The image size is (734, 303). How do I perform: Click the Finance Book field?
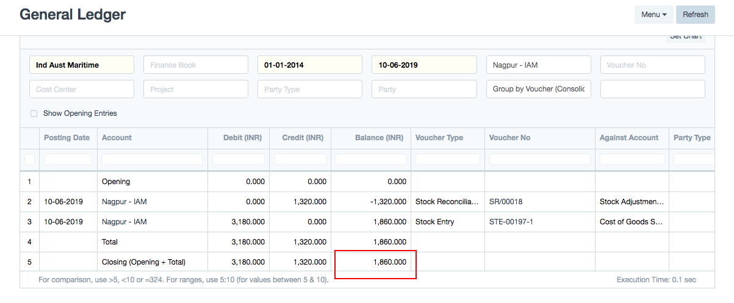195,65
